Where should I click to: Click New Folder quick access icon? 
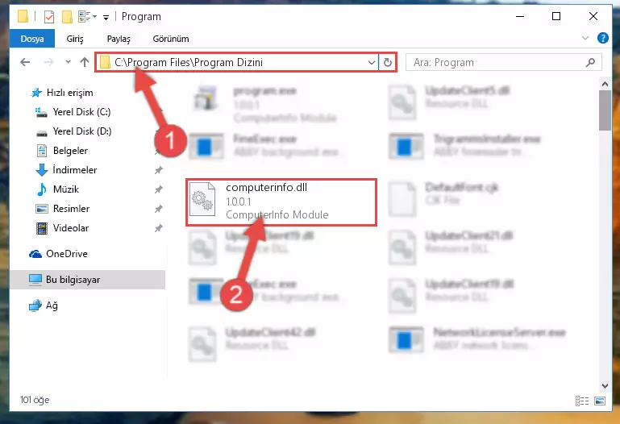click(67, 17)
